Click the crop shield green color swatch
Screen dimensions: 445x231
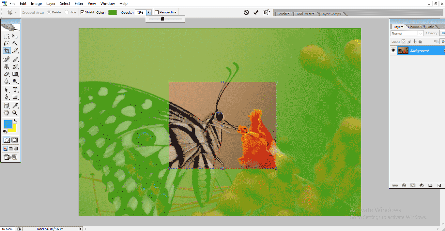tap(113, 12)
